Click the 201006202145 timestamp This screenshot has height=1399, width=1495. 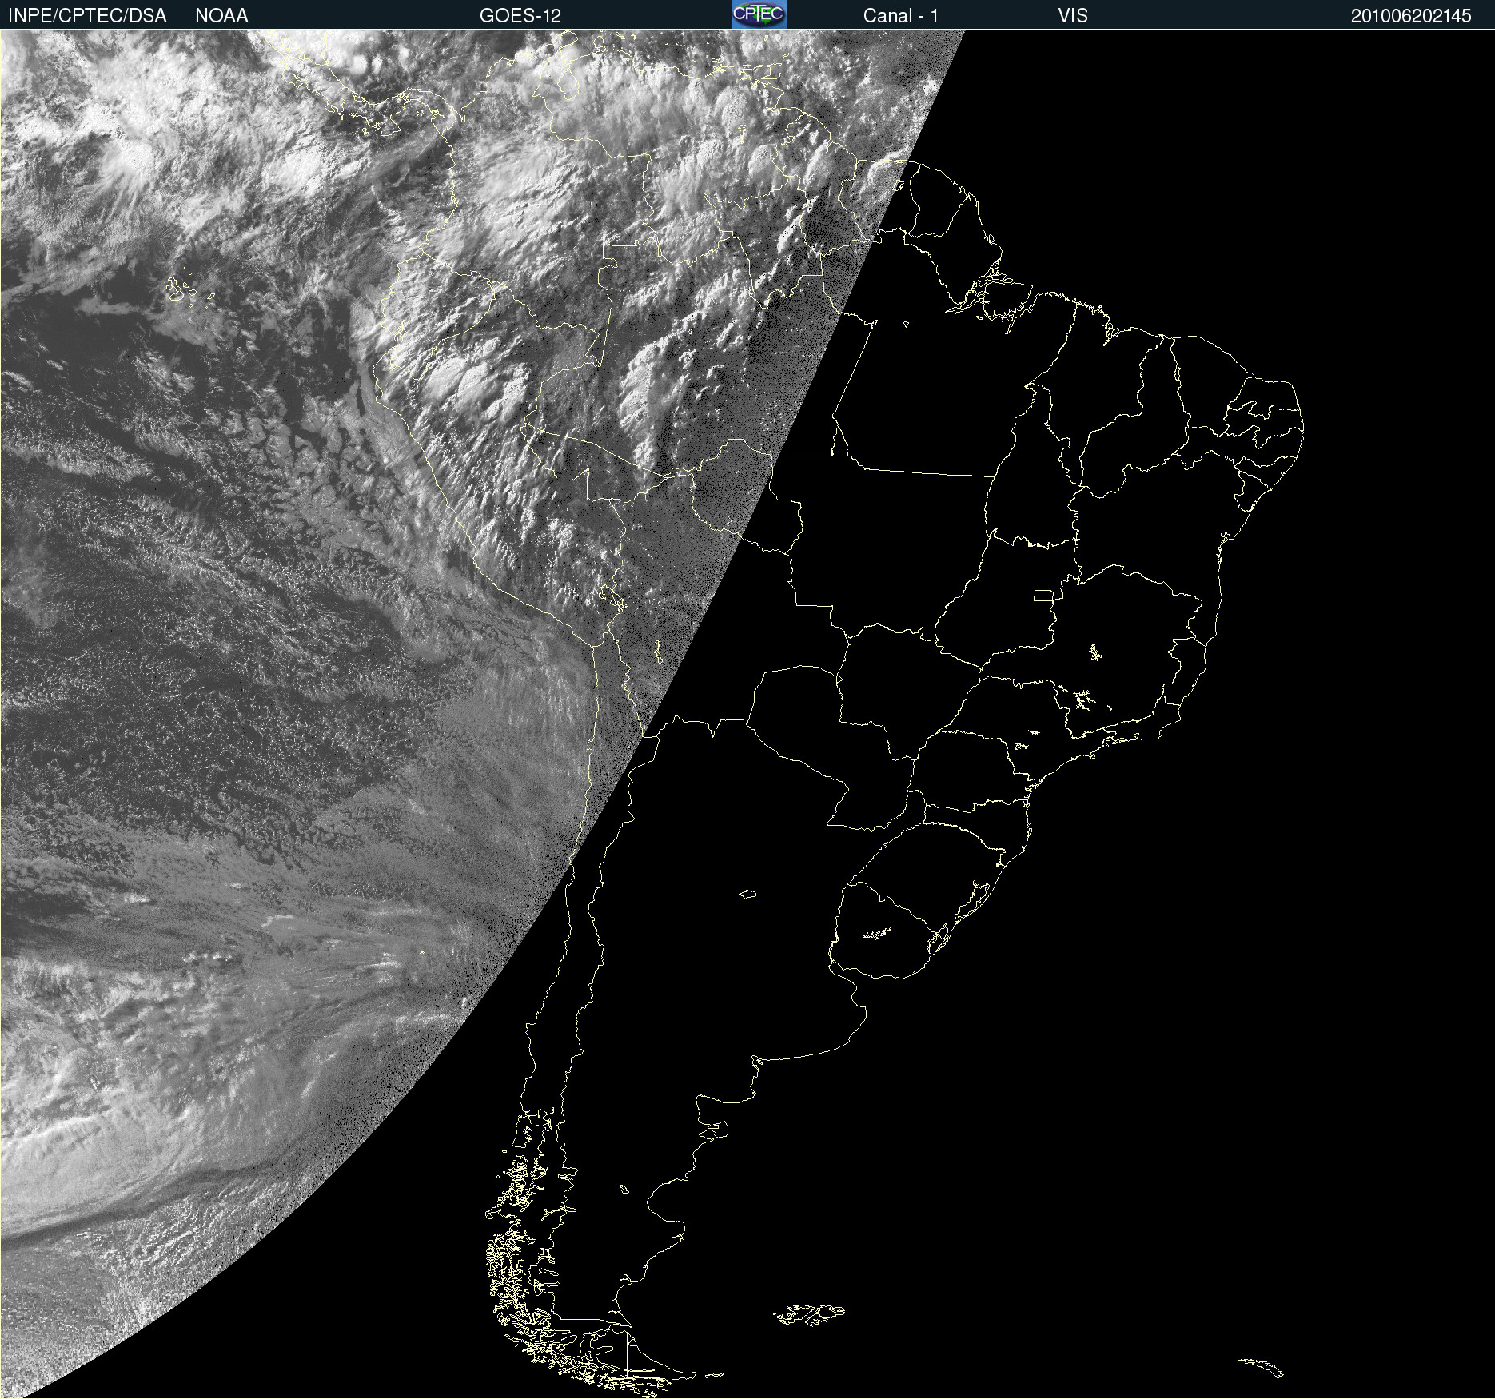(1411, 16)
